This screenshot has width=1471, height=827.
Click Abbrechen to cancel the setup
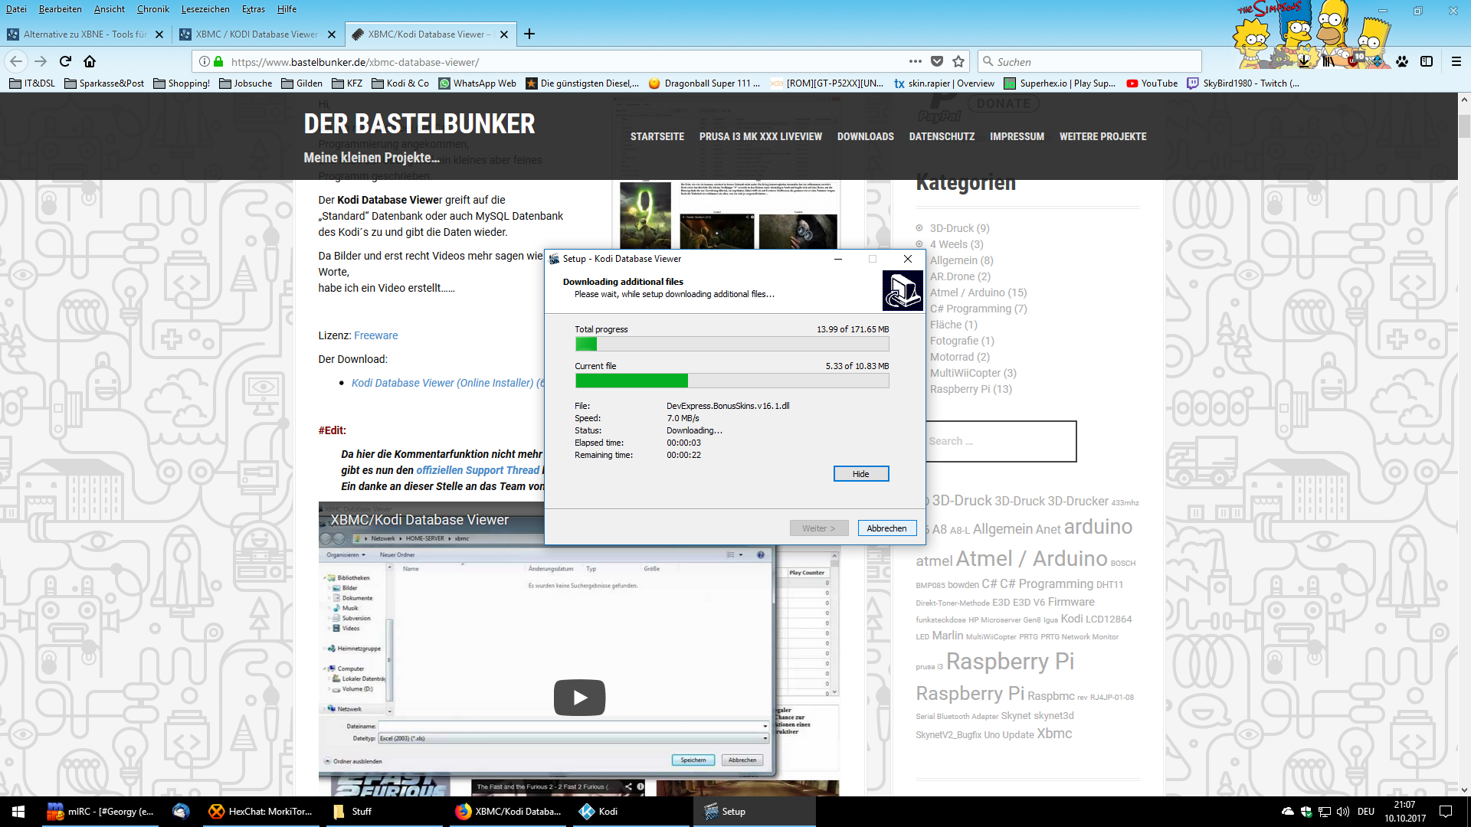[x=886, y=528]
